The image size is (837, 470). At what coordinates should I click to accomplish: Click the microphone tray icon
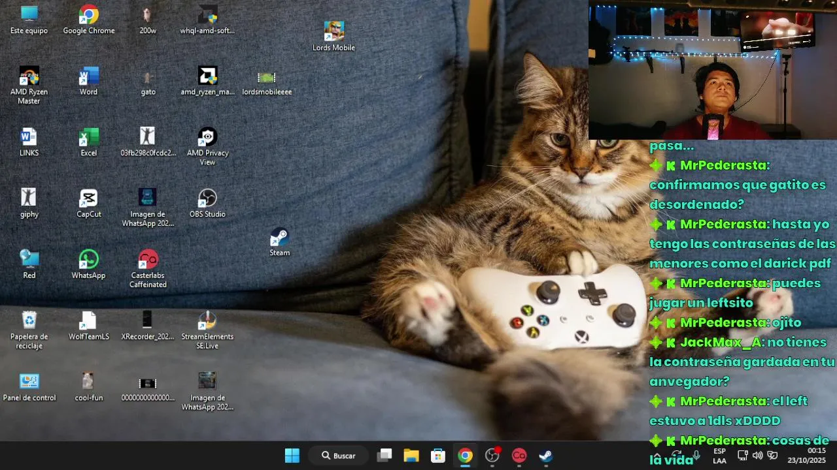coord(697,456)
